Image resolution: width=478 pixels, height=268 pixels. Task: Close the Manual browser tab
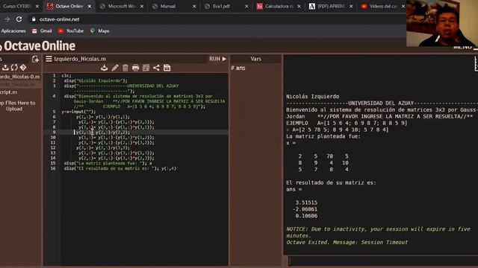pyautogui.click(x=194, y=7)
